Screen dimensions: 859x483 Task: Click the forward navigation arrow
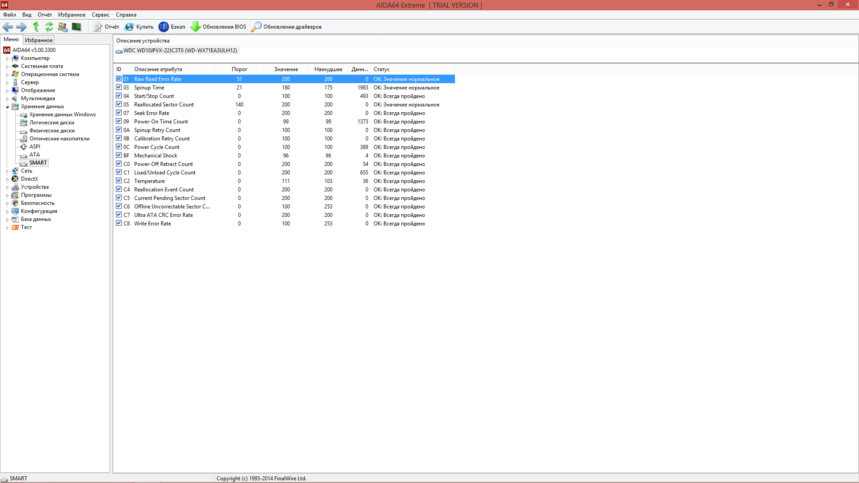pyautogui.click(x=21, y=27)
